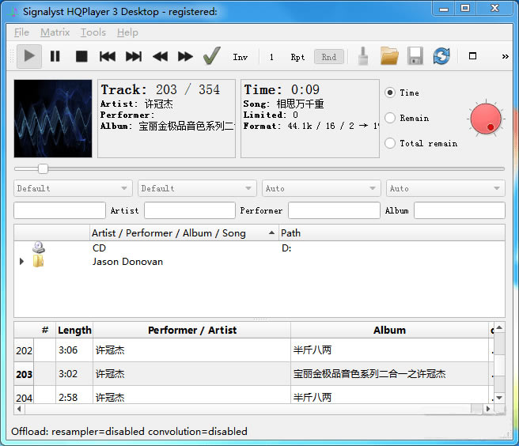Click the blue refresh arrows icon
The height and width of the screenshot is (446, 519).
[441, 56]
